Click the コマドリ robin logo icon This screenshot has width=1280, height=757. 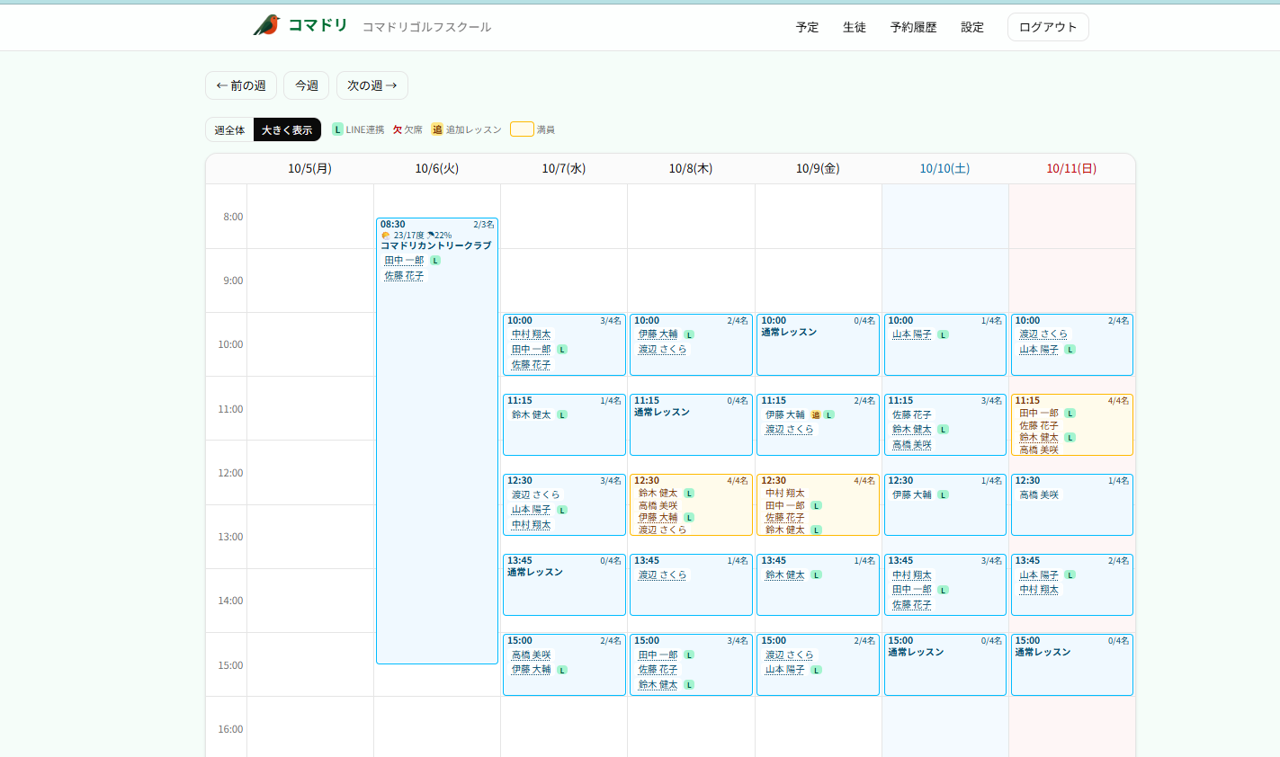266,25
